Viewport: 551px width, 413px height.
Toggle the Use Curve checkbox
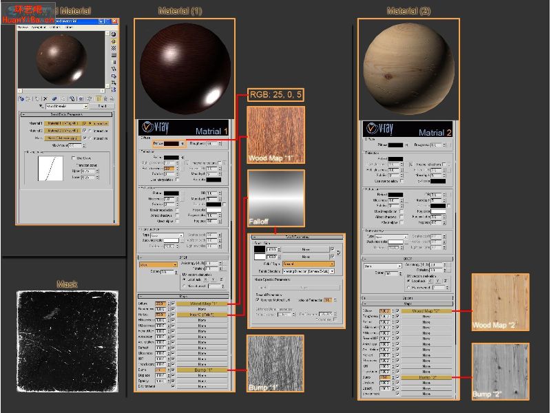tap(74, 158)
